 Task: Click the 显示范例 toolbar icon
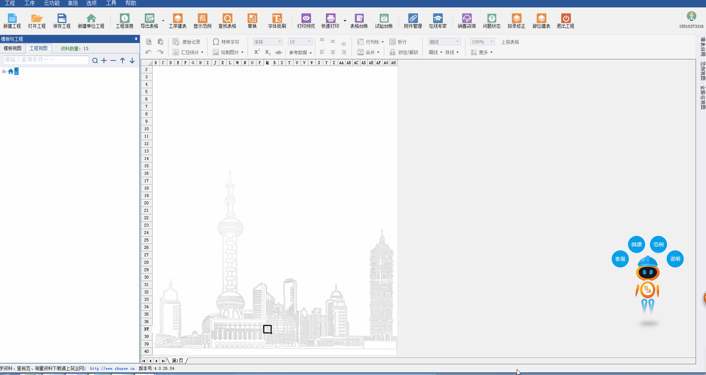point(202,21)
